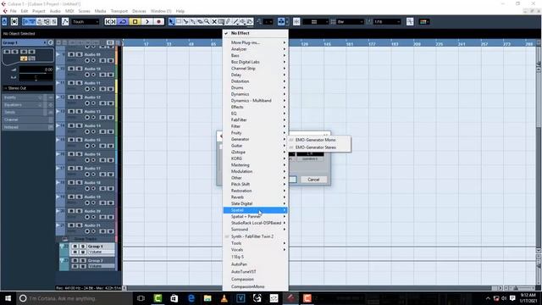Solo the Group 2 track

pyautogui.click(x=83, y=260)
